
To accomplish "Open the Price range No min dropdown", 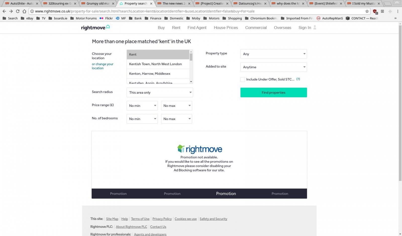I will [142, 106].
